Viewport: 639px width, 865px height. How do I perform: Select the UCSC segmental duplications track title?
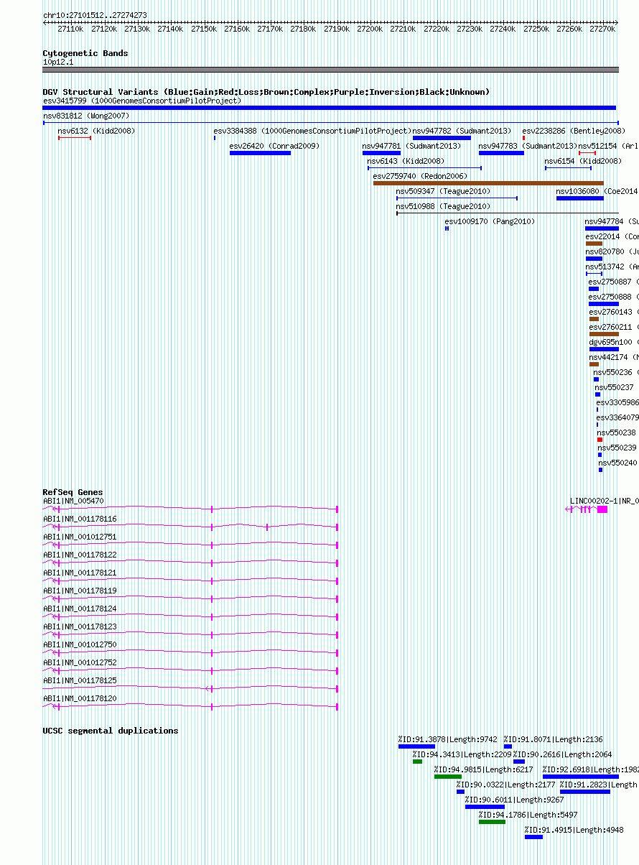pos(111,731)
